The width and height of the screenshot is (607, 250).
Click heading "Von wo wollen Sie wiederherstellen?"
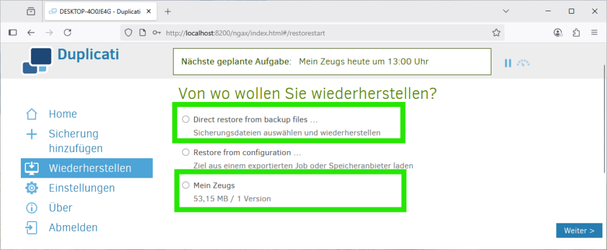[308, 94]
